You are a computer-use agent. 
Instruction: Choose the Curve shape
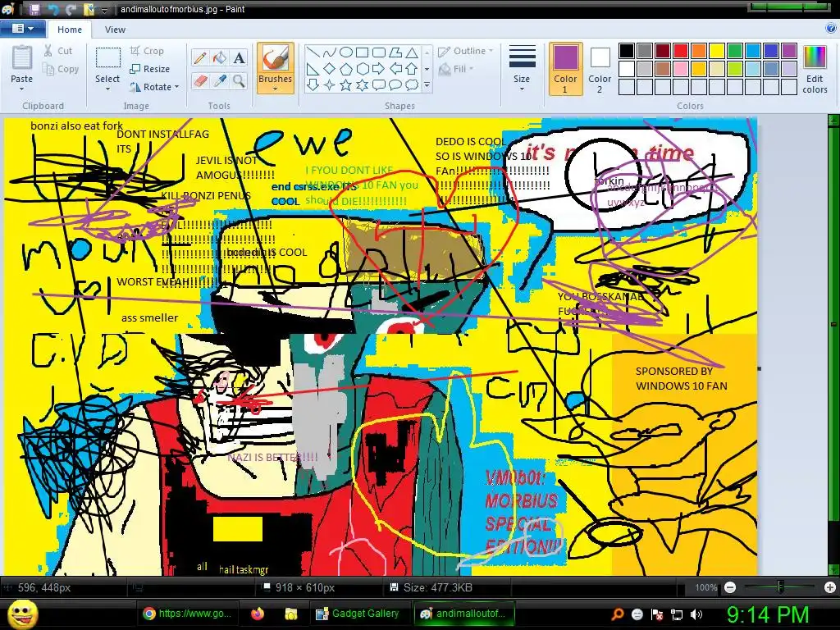[x=330, y=52]
